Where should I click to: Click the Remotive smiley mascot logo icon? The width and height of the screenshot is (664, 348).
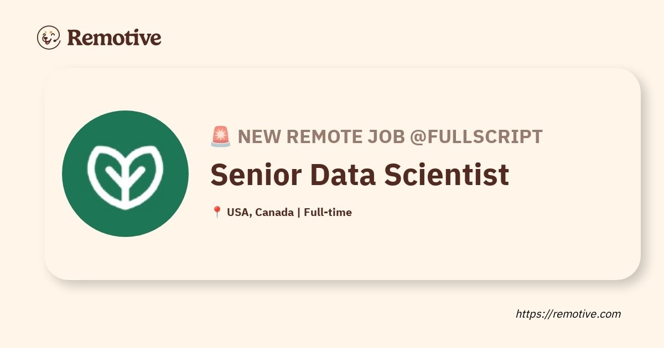[x=49, y=37]
